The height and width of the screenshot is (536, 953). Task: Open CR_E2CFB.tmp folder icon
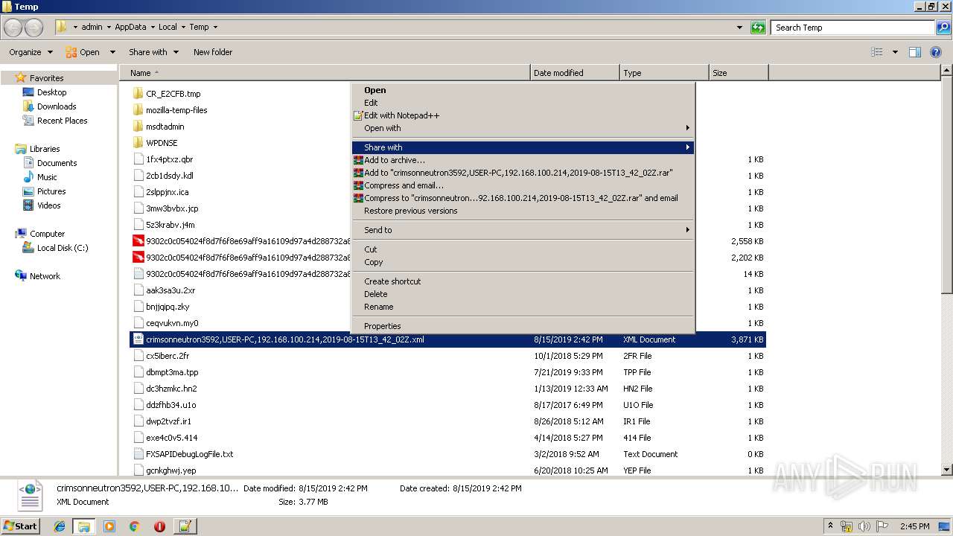coord(138,94)
